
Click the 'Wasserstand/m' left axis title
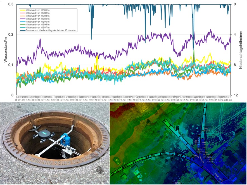pos(6,50)
